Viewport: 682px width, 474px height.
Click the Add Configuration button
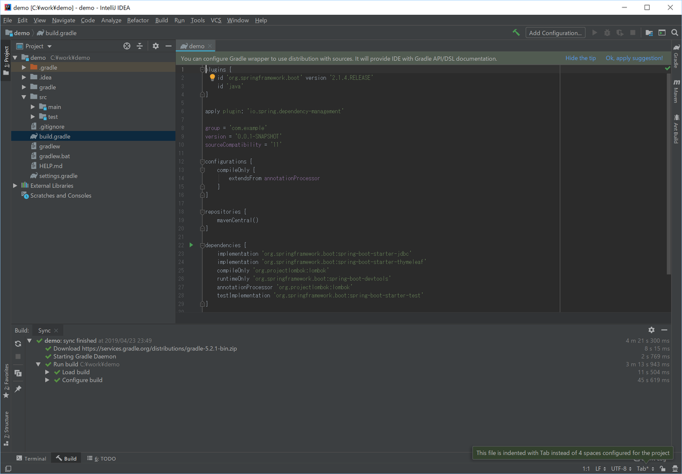(555, 33)
